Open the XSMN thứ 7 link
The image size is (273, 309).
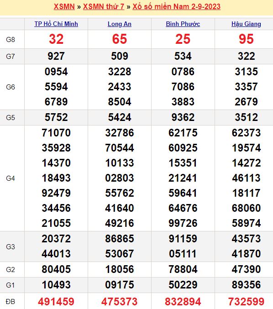[x=104, y=7]
